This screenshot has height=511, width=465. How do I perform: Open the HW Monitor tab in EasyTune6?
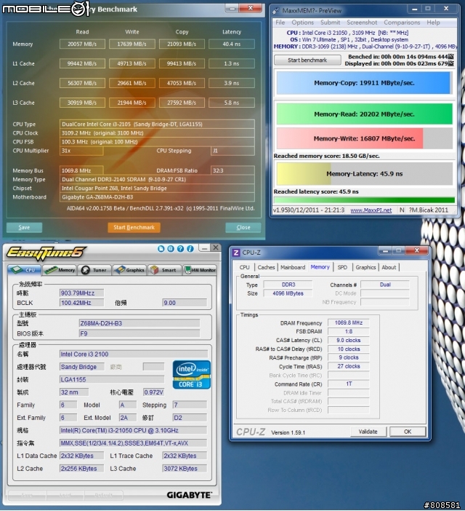200,270
